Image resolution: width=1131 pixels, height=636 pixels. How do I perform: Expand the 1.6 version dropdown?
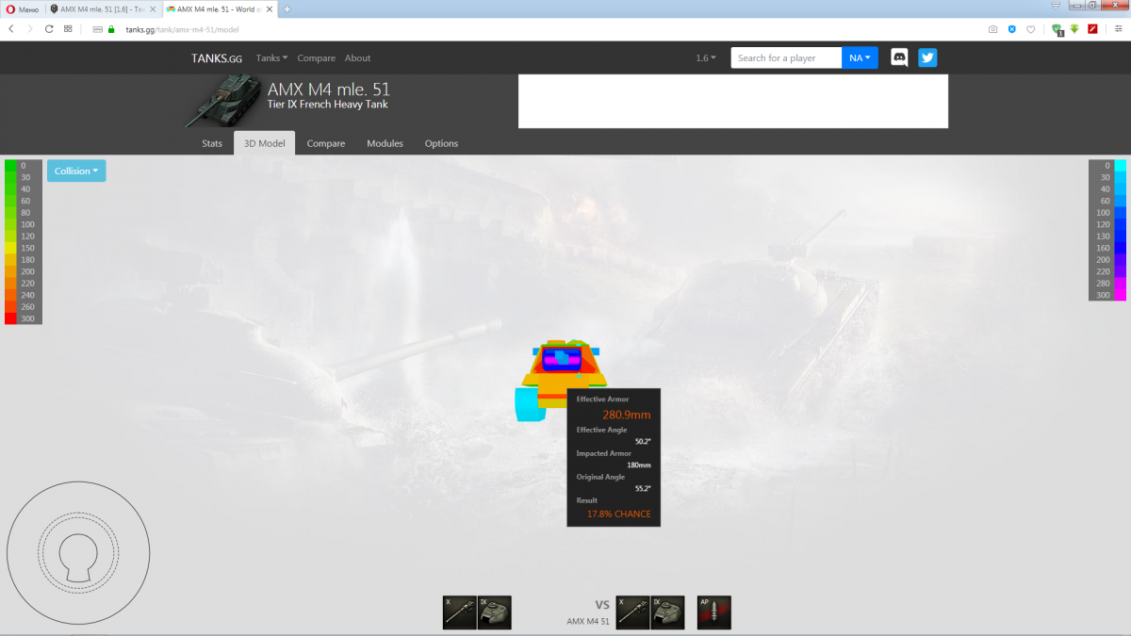coord(706,58)
